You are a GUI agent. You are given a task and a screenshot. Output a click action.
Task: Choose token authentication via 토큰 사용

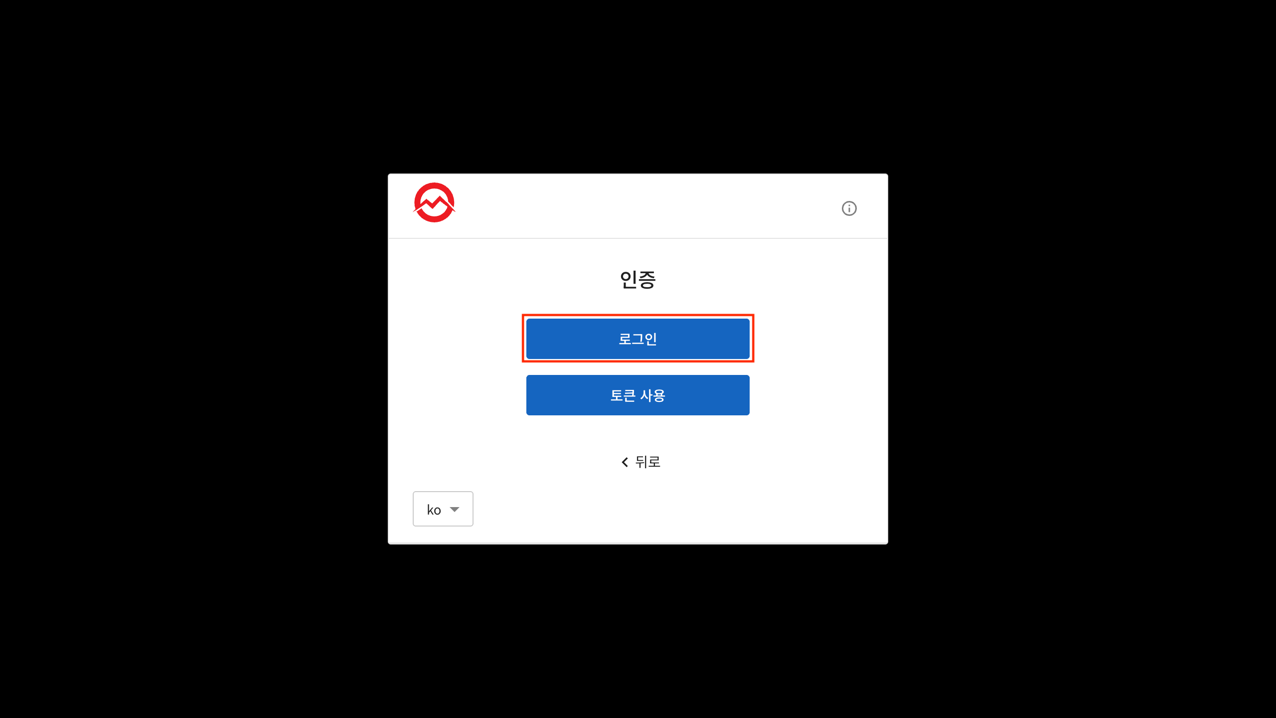coord(638,395)
